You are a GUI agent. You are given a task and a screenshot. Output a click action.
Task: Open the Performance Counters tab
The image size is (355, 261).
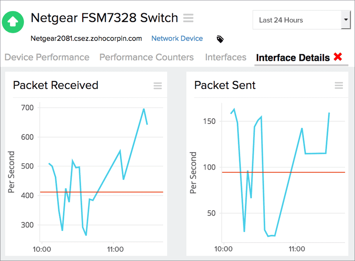(x=146, y=57)
